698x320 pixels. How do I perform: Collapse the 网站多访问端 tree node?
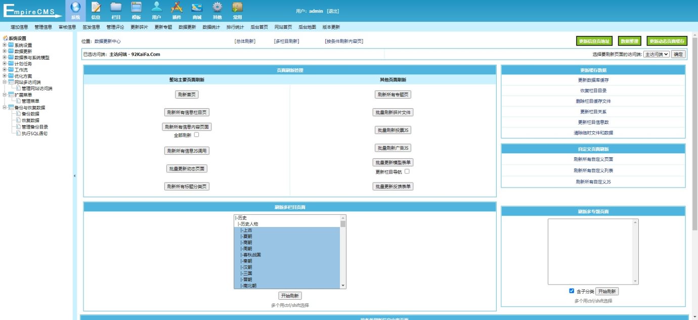click(x=5, y=82)
